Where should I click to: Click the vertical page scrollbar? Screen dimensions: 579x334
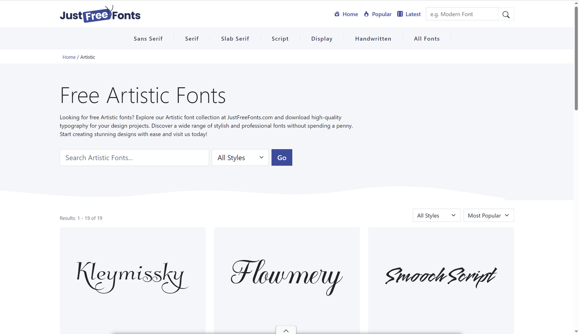tap(576, 59)
